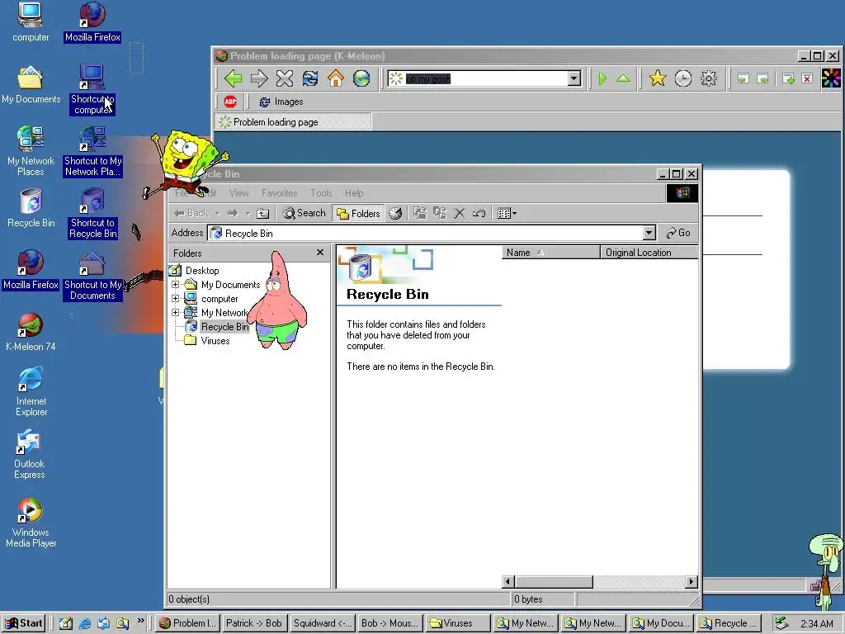Click the horizontal scrollbar thumb in Recycle Bin
Image resolution: width=845 pixels, height=634 pixels.
554,582
